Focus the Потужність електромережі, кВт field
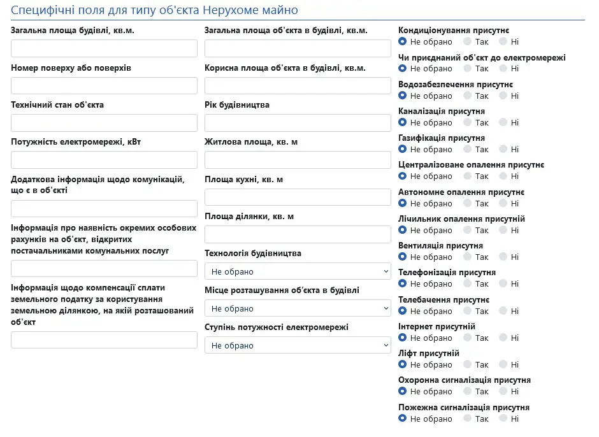Image resolution: width=599 pixels, height=437 pixels. pyautogui.click(x=105, y=160)
